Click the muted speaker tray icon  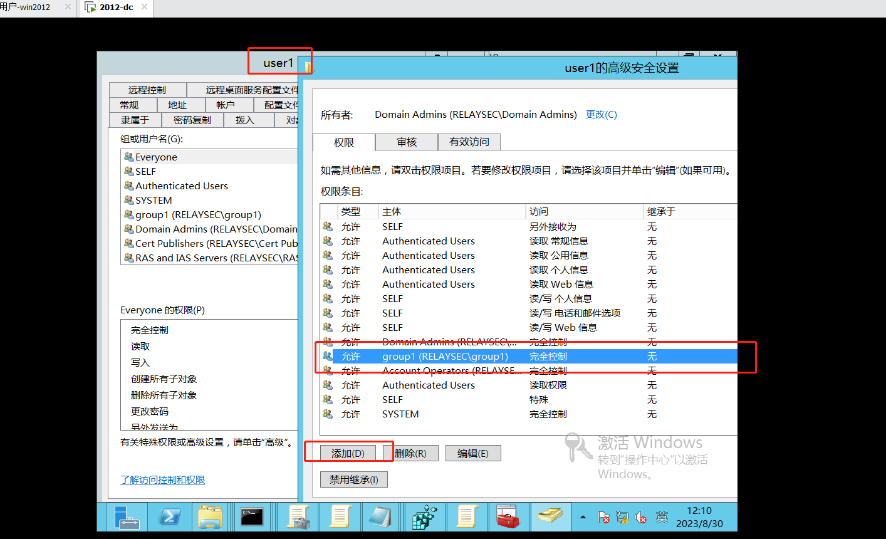point(641,517)
